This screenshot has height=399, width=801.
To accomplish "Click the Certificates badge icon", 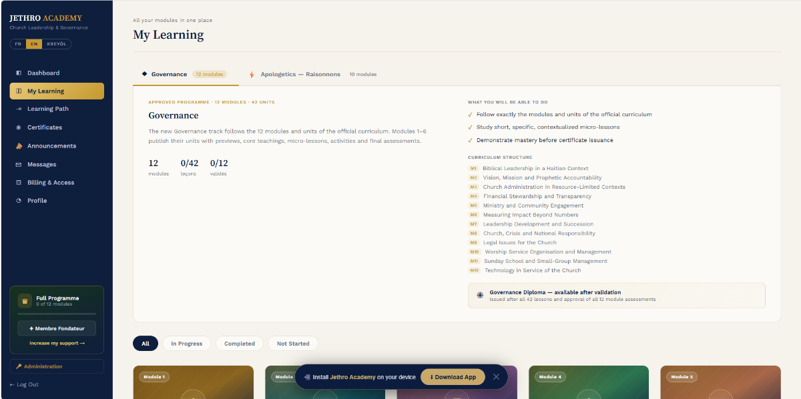I will 19,127.
